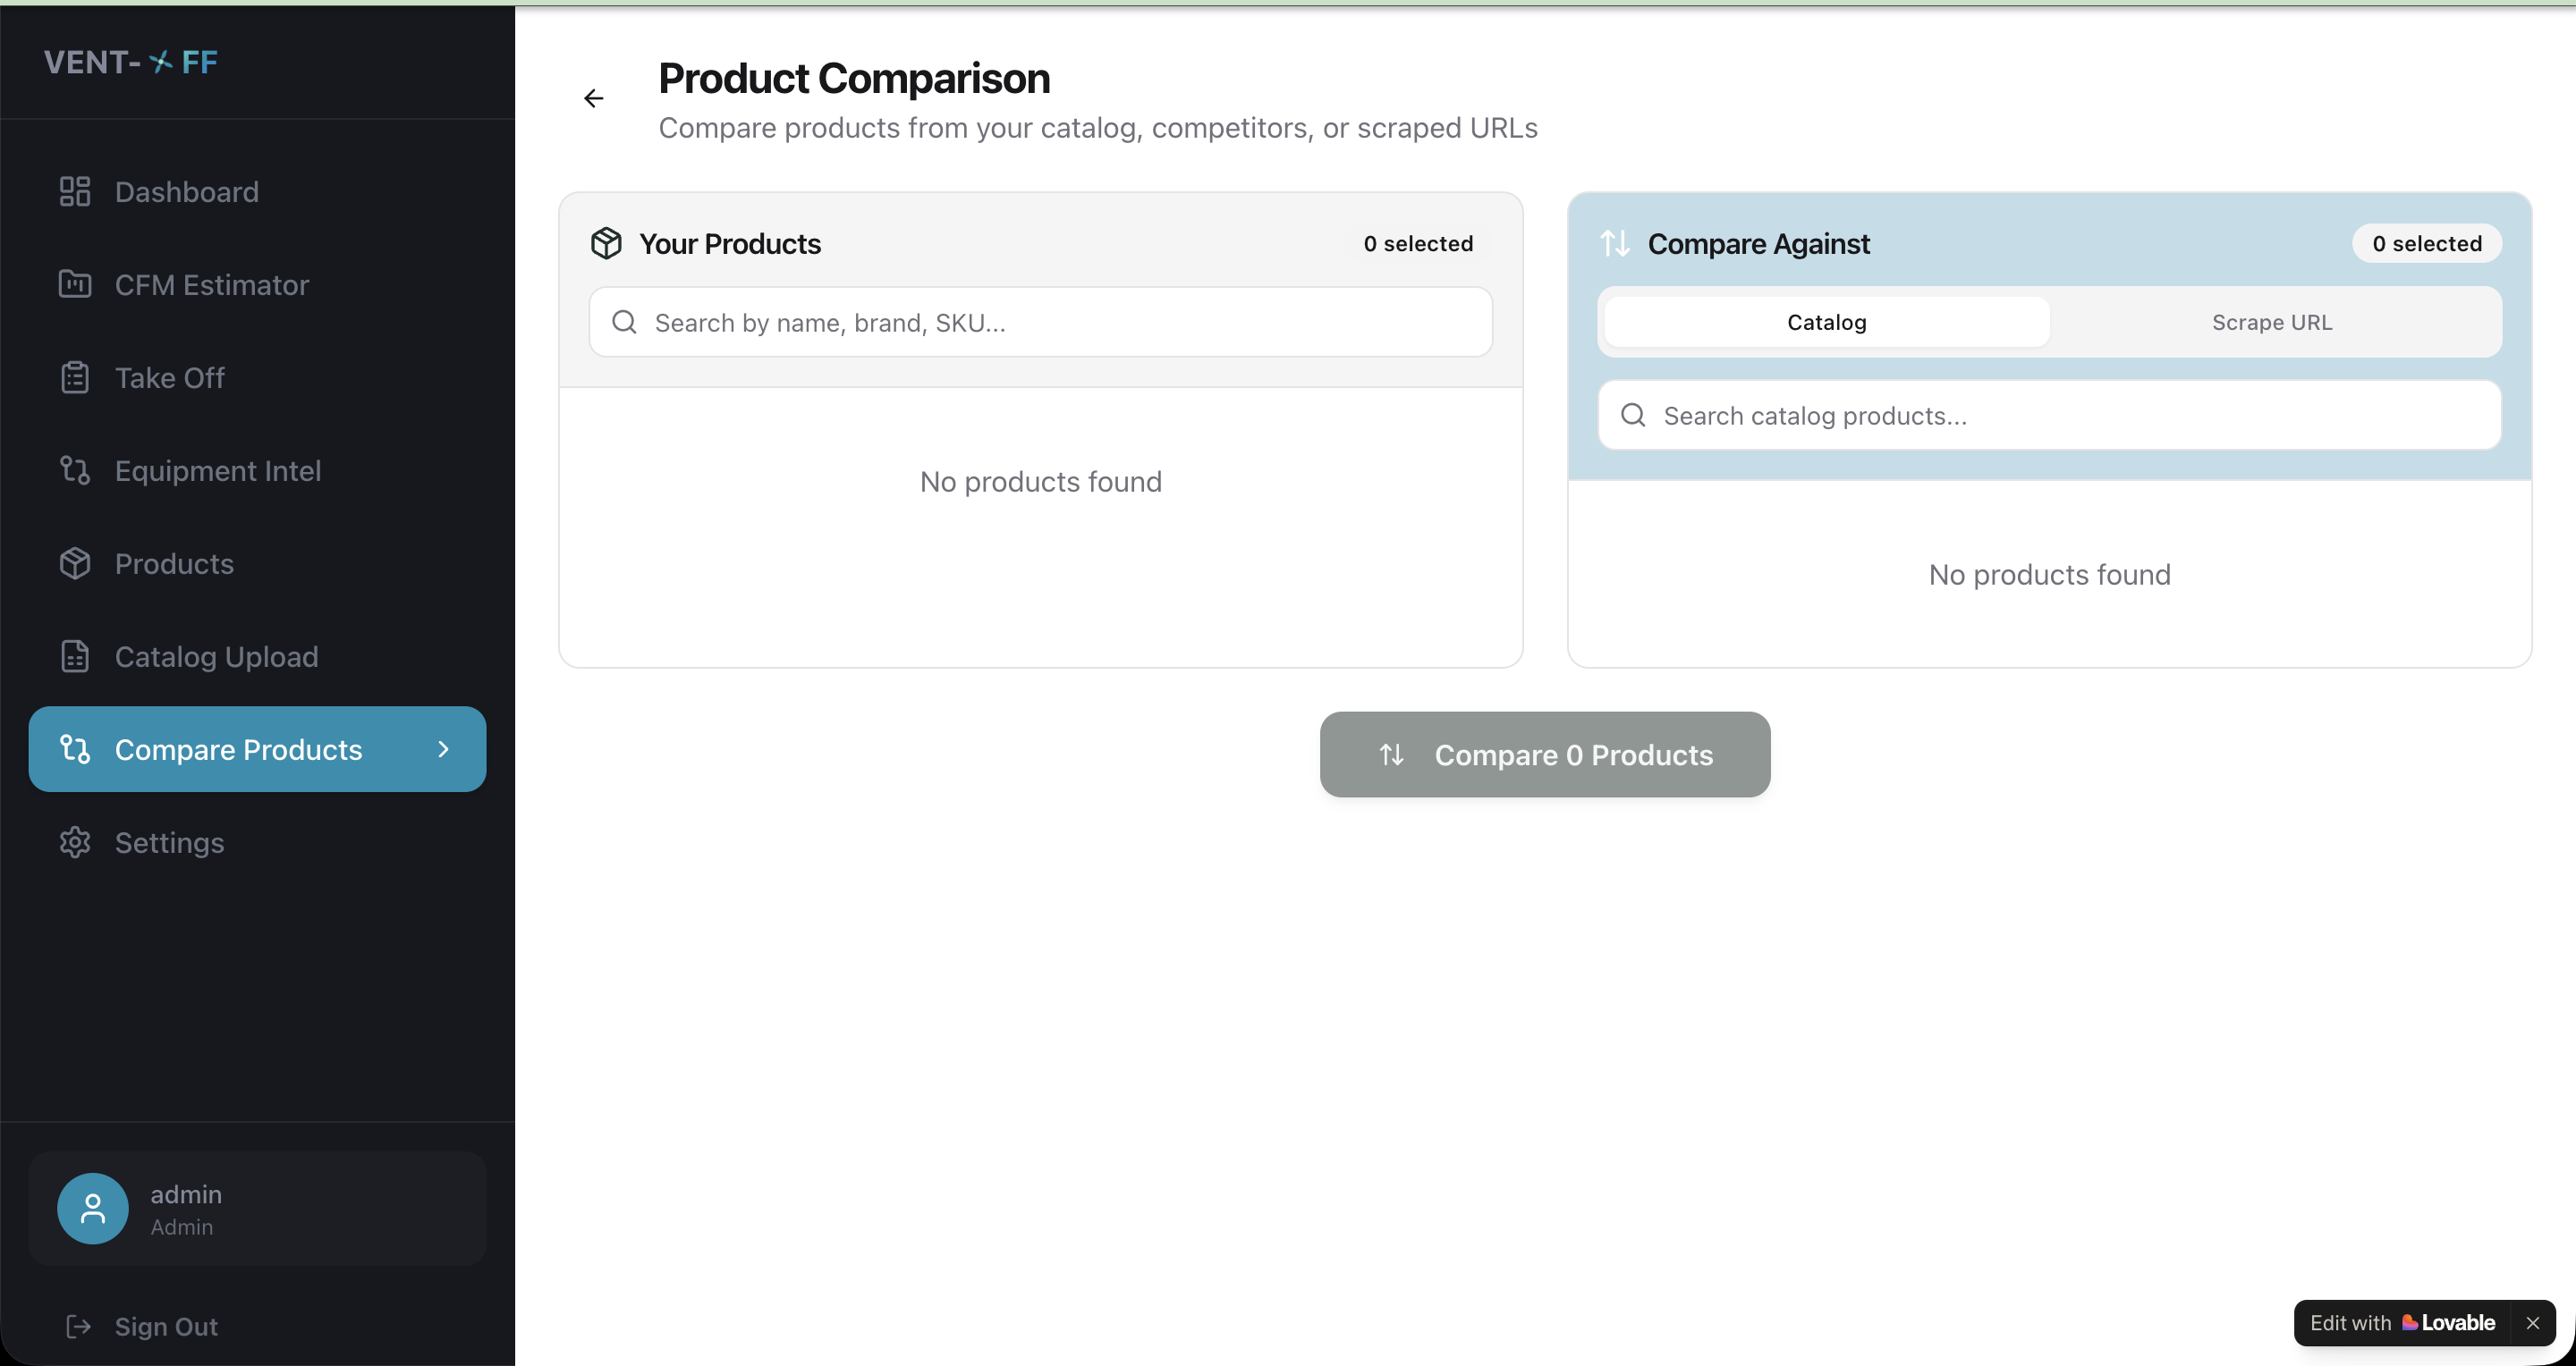Click the admin user avatar
This screenshot has height=1366, width=2576.
(x=93, y=1208)
